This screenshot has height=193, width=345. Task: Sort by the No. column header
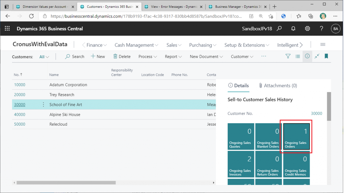tap(18, 75)
